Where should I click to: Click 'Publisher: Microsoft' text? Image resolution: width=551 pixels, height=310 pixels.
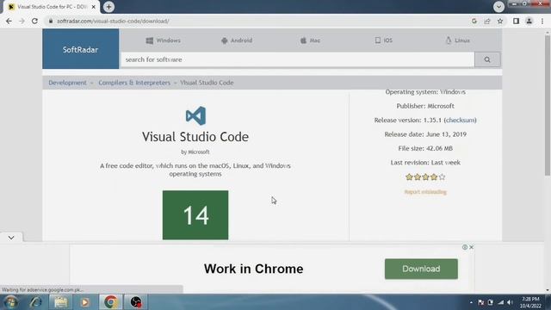[x=425, y=106]
